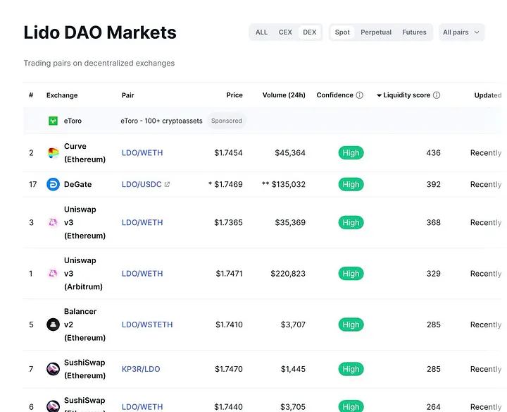The width and height of the screenshot is (507, 412).
Task: Select the Spot market tab
Action: [x=342, y=32]
